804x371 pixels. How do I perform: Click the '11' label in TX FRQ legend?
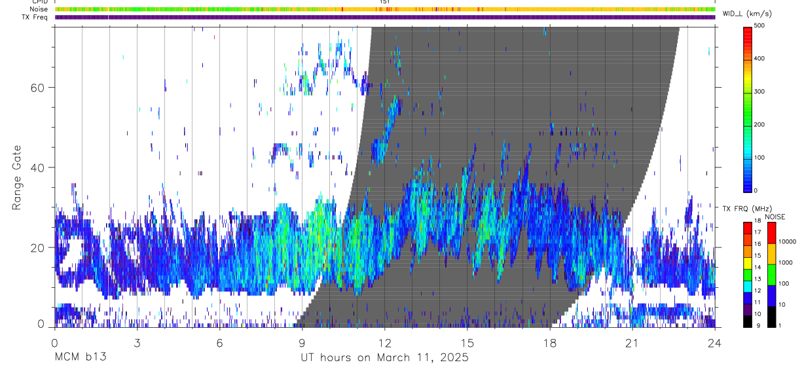tap(757, 303)
